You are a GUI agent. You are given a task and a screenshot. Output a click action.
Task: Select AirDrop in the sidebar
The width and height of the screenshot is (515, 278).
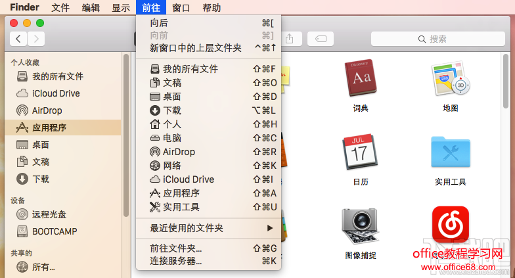tap(63, 110)
